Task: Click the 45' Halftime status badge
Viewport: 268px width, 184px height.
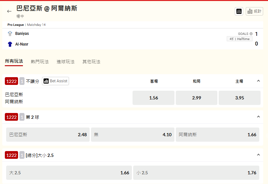Action: [x=239, y=39]
